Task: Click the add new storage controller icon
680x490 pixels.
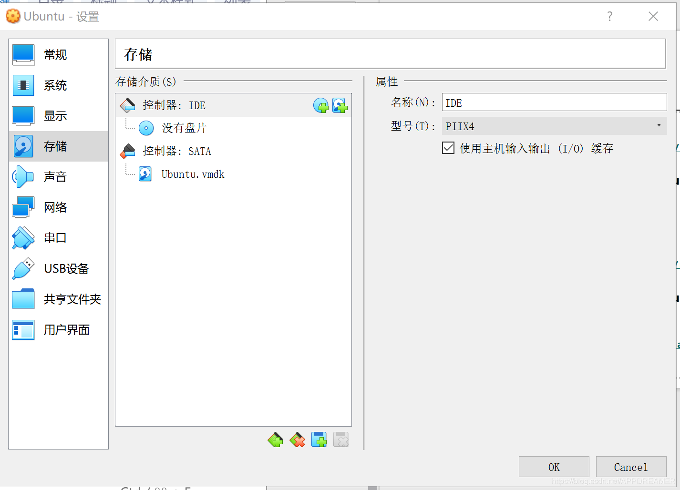Action: 275,439
